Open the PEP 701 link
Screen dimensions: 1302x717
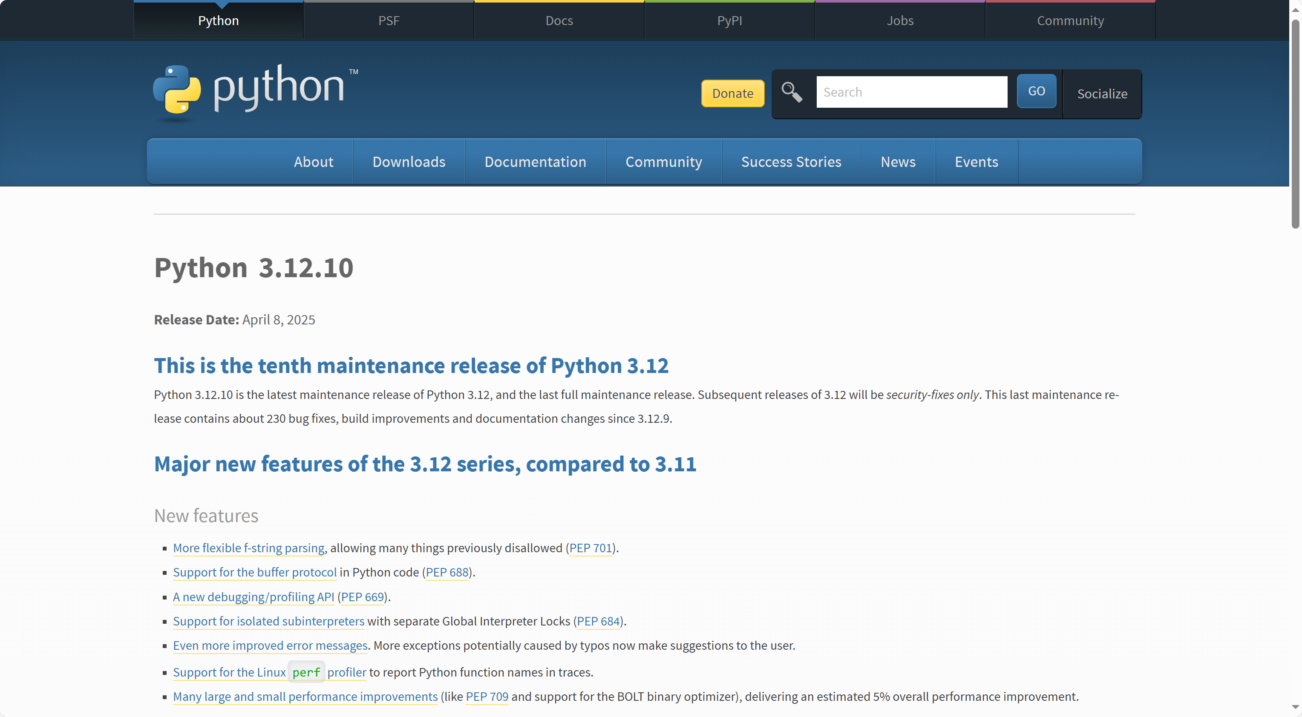(x=591, y=548)
